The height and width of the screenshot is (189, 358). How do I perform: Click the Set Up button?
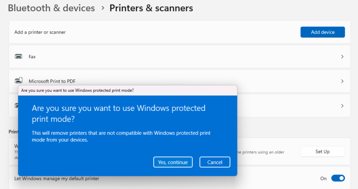click(322, 152)
